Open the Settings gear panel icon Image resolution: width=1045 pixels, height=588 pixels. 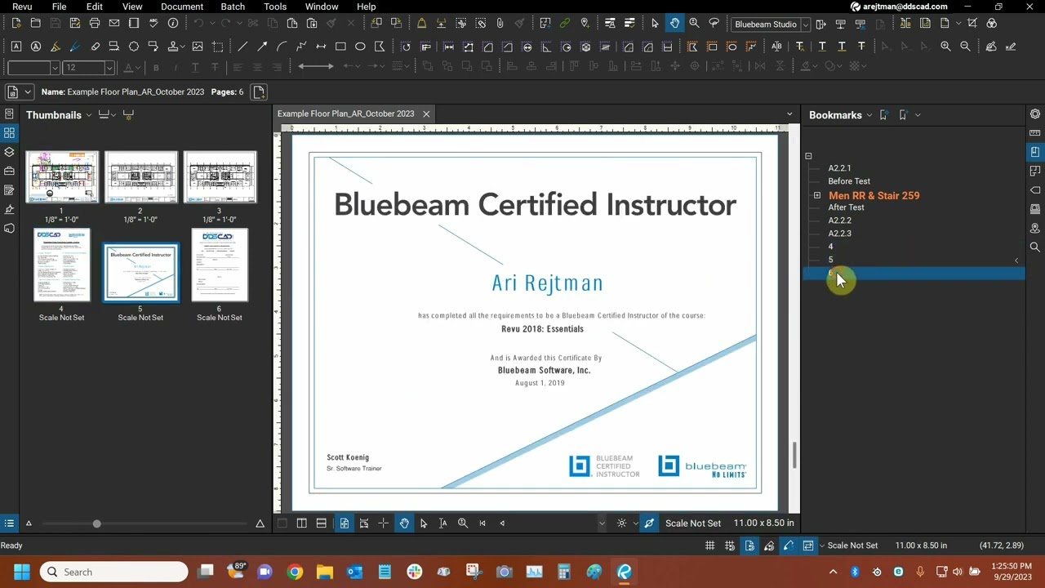(1035, 114)
